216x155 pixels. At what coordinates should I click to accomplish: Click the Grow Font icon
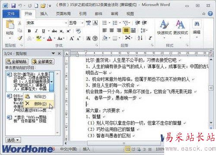pyautogui.click(x=72, y=38)
